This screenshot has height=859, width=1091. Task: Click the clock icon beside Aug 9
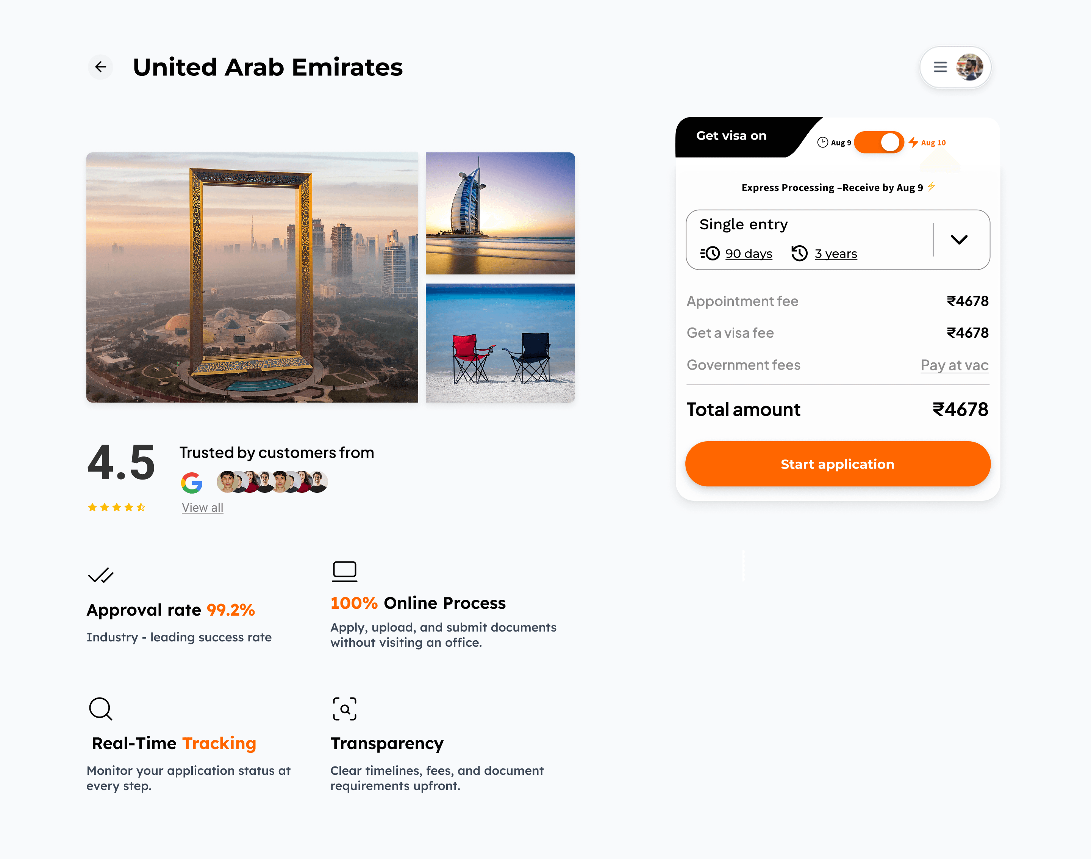pyautogui.click(x=823, y=142)
